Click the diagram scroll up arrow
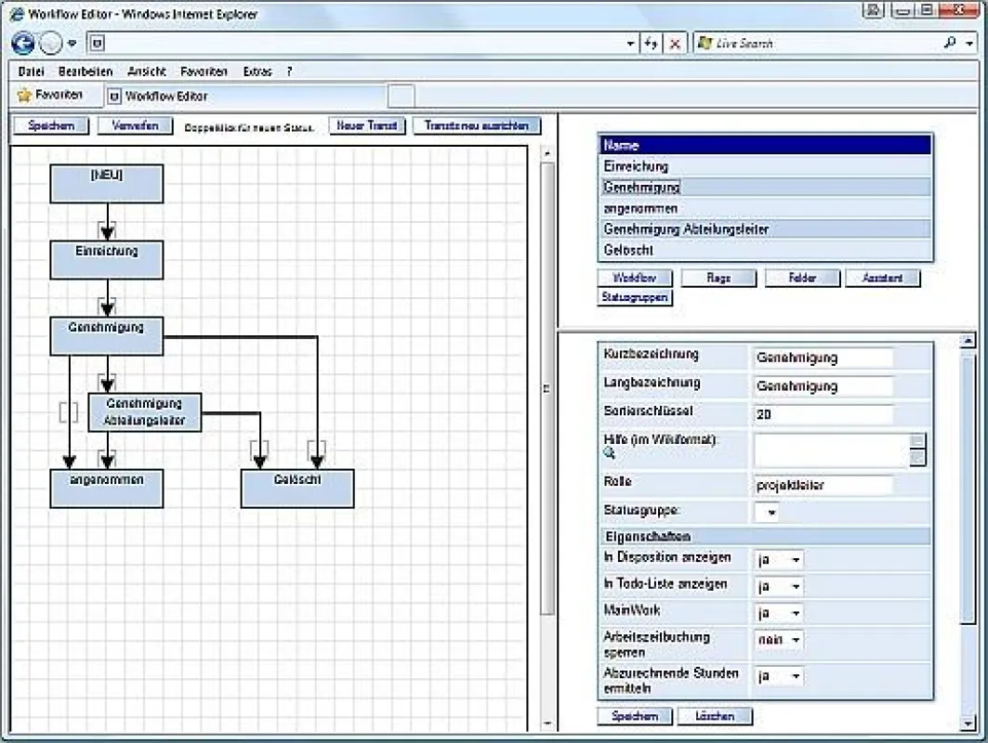This screenshot has height=743, width=988. click(547, 153)
